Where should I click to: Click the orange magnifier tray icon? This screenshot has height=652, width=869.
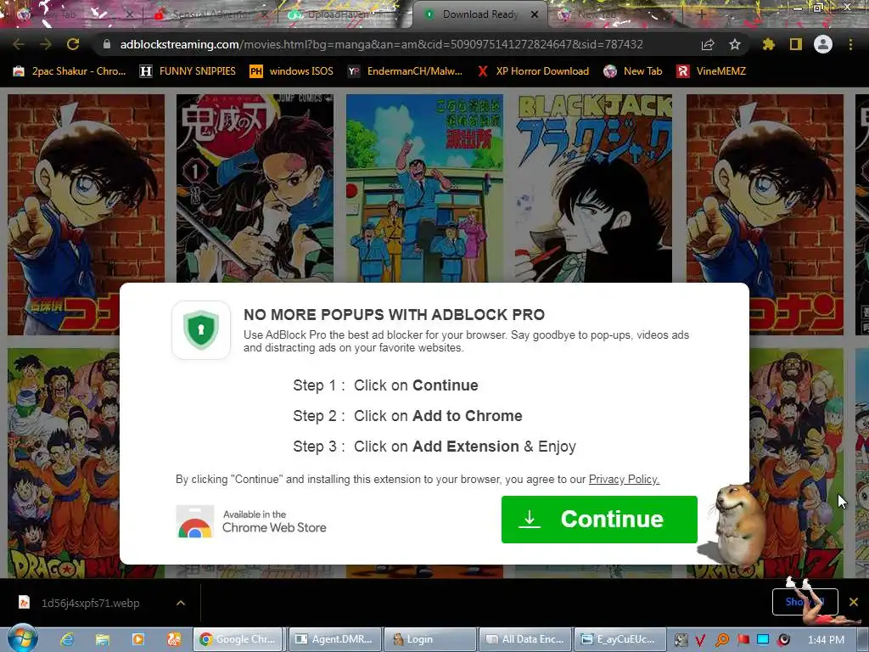[721, 640]
